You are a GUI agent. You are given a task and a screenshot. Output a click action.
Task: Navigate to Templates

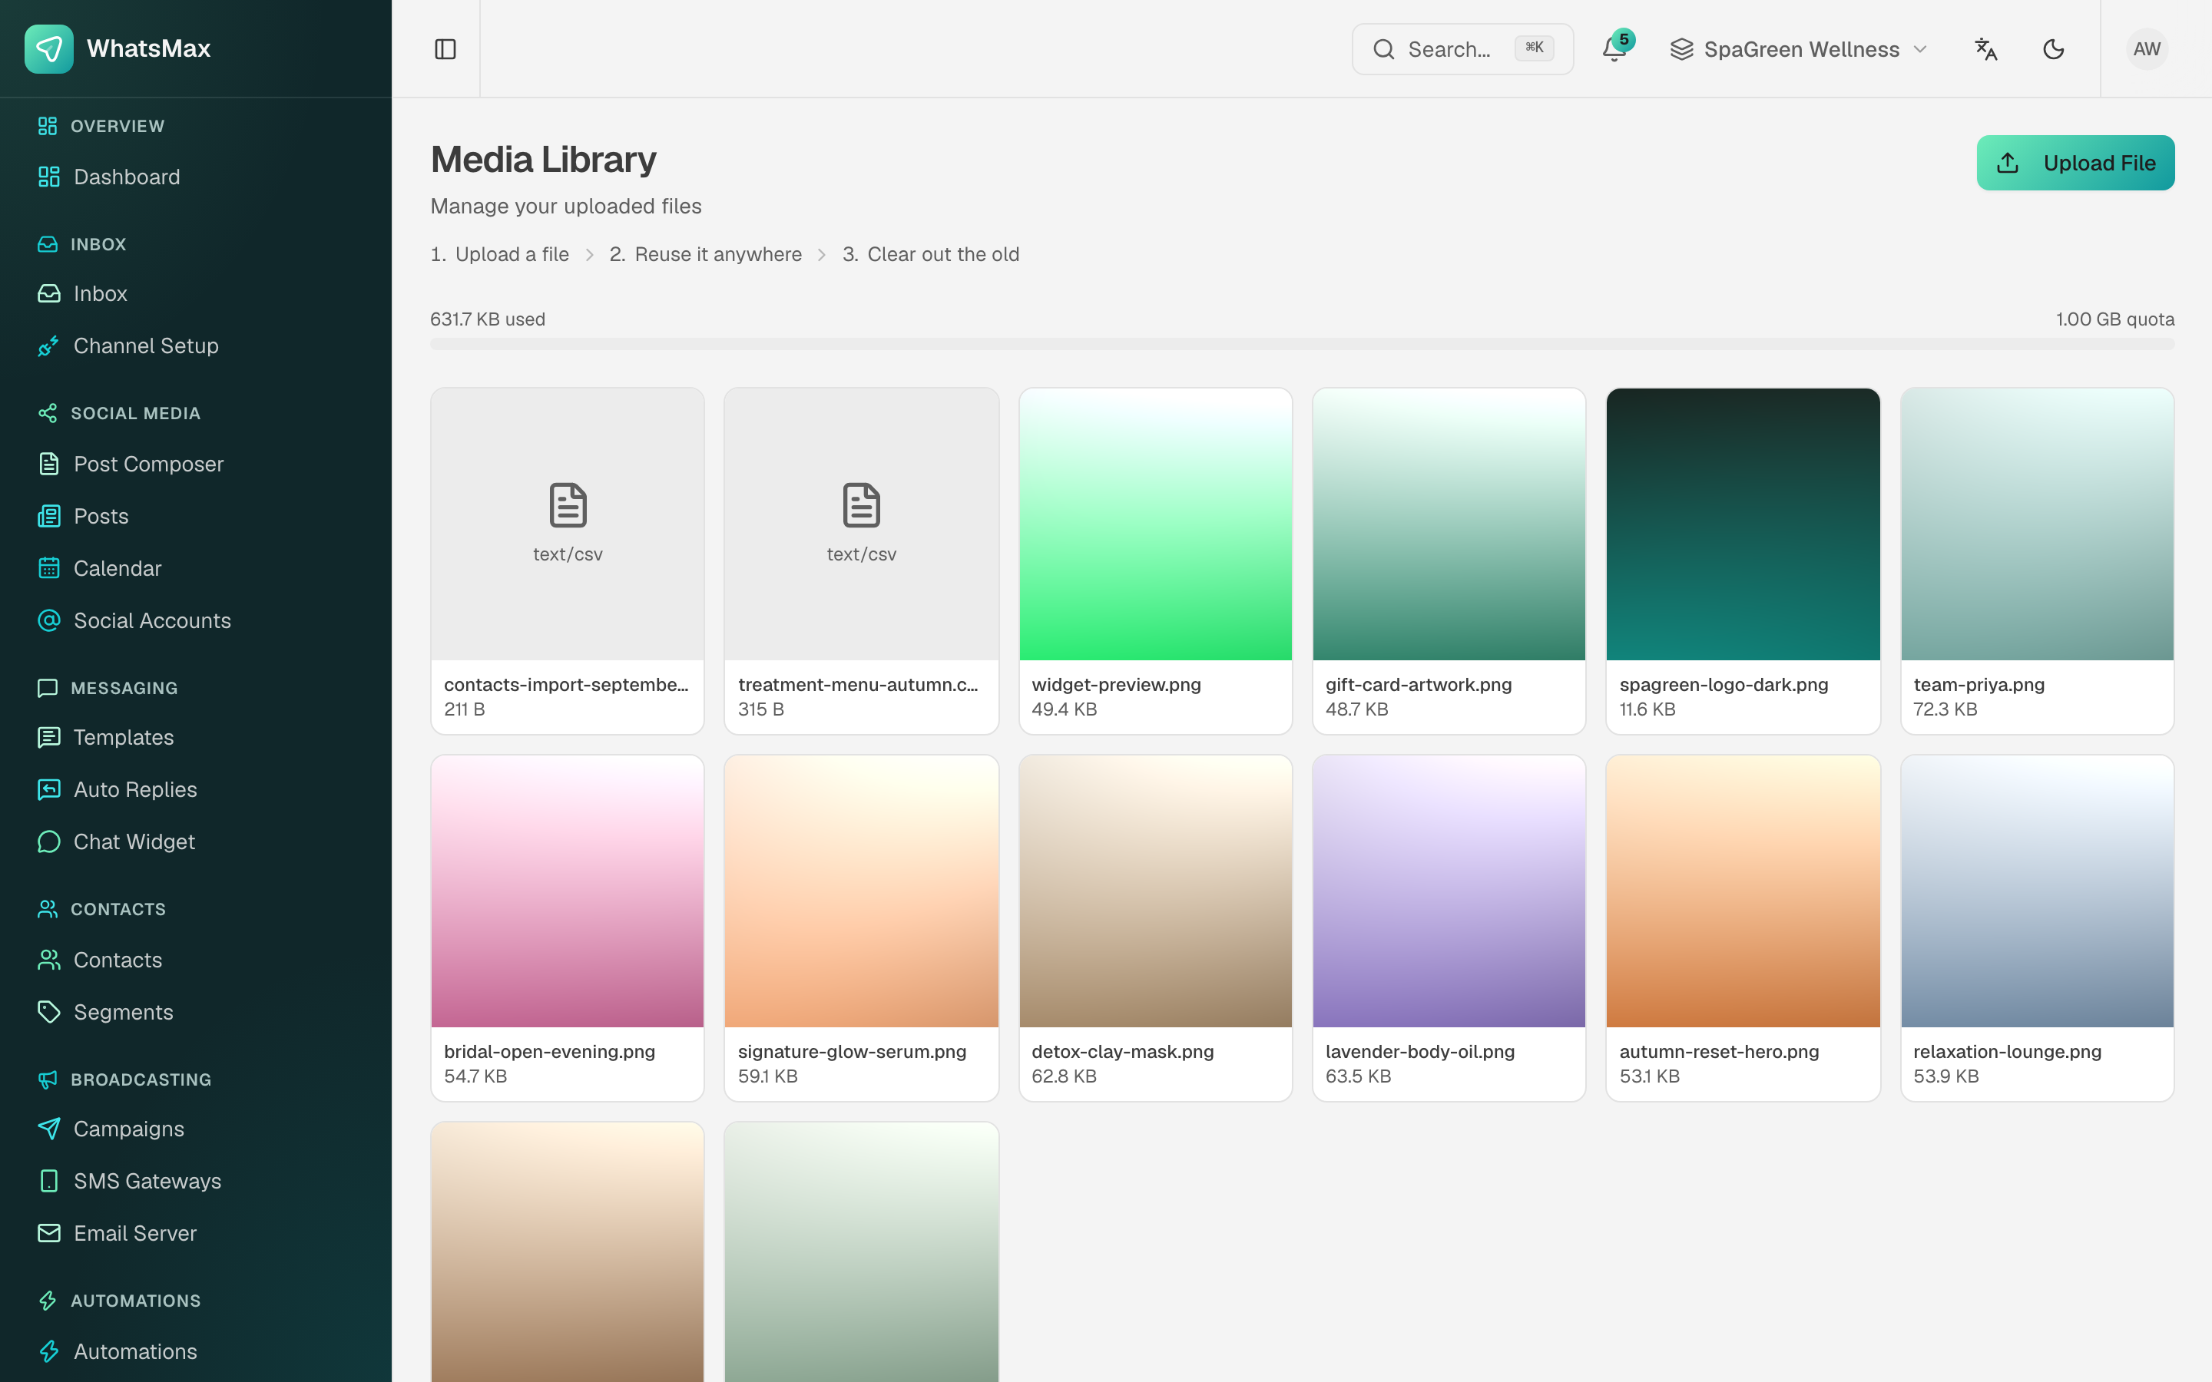click(x=196, y=738)
